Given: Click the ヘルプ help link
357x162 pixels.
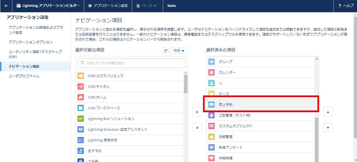Looking at the screenshot, I should pyautogui.click(x=345, y=6).
